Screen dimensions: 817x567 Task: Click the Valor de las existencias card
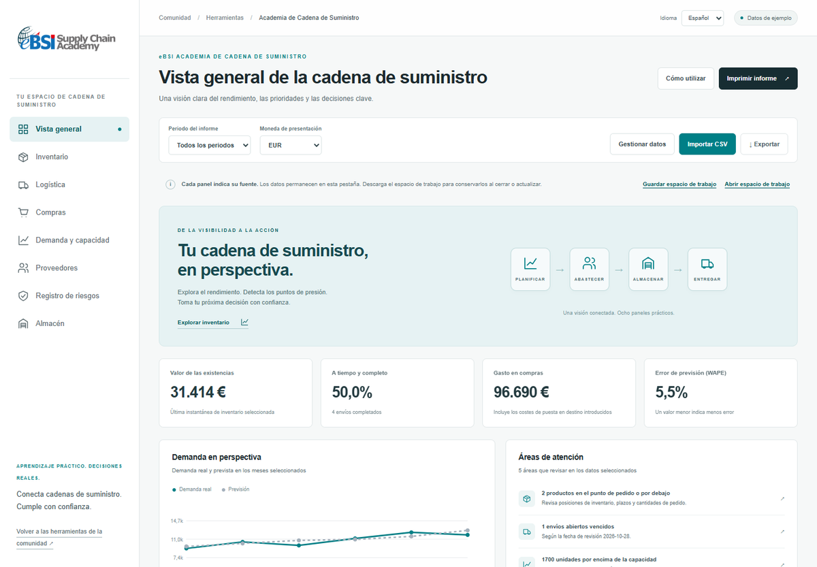236,393
